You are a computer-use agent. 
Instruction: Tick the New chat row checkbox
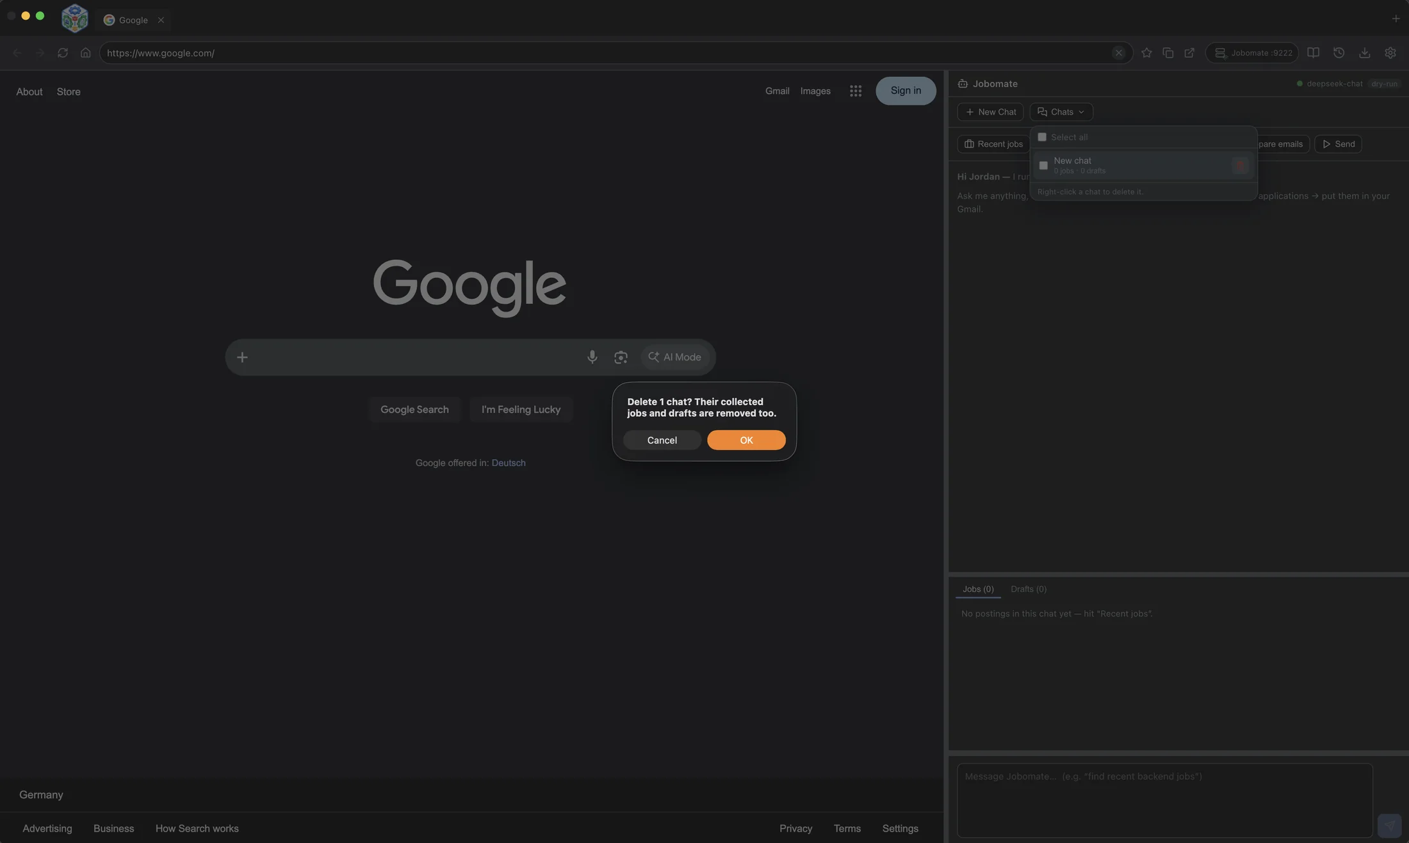point(1043,166)
